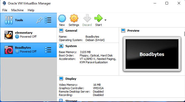
Task: Select the elementary virtual machine
Action: (x=29, y=35)
